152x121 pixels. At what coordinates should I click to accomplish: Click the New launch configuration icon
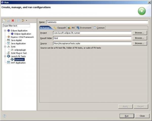tap(4, 20)
